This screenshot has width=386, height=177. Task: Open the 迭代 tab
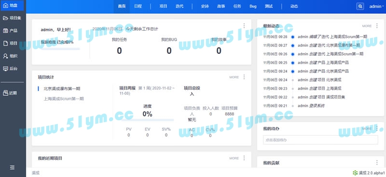(x=179, y=7)
